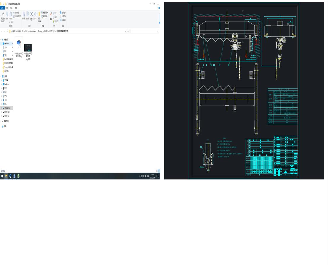The height and width of the screenshot is (266, 329).
Task: Click the Rename icon in ribbon
Action: coord(35,14)
